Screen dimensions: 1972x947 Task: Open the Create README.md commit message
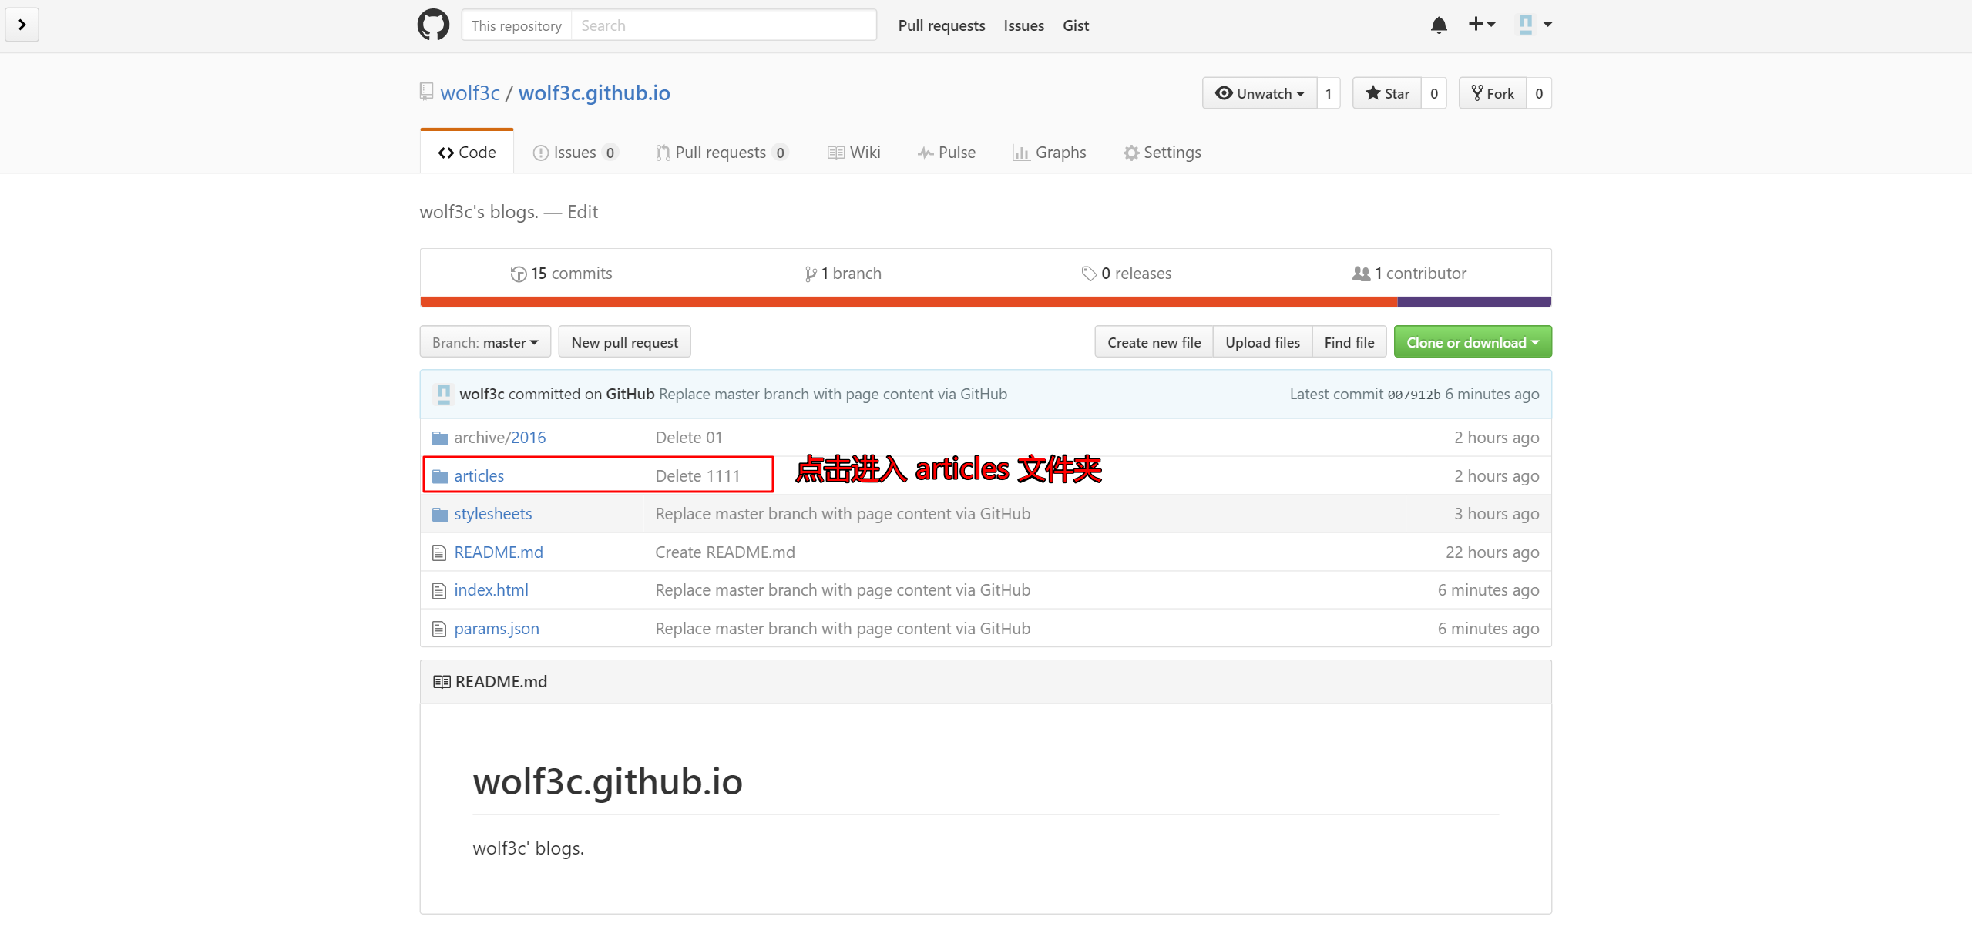pyautogui.click(x=725, y=552)
